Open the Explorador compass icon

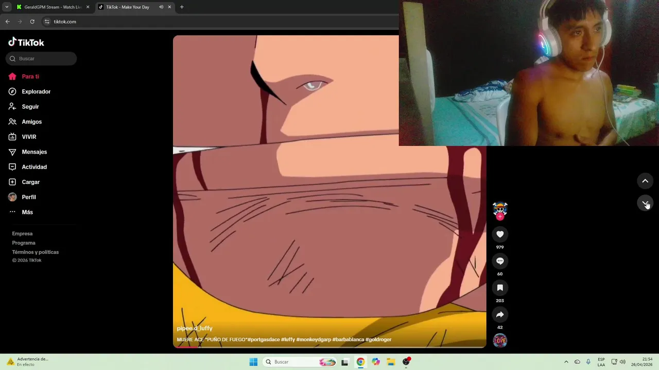pyautogui.click(x=12, y=91)
